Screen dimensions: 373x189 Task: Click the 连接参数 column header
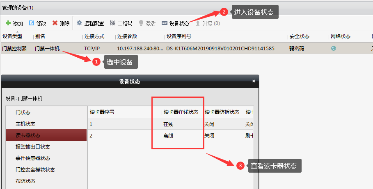coord(127,36)
